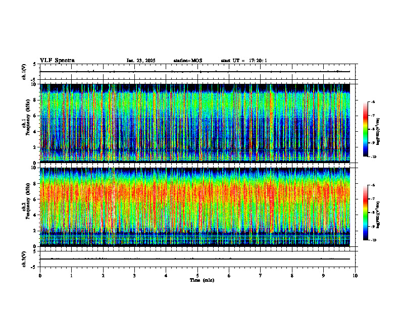The height and width of the screenshot is (309, 400).
Task: Click the "-9" tick on the ch.2 colorbar
Action: click(373, 226)
